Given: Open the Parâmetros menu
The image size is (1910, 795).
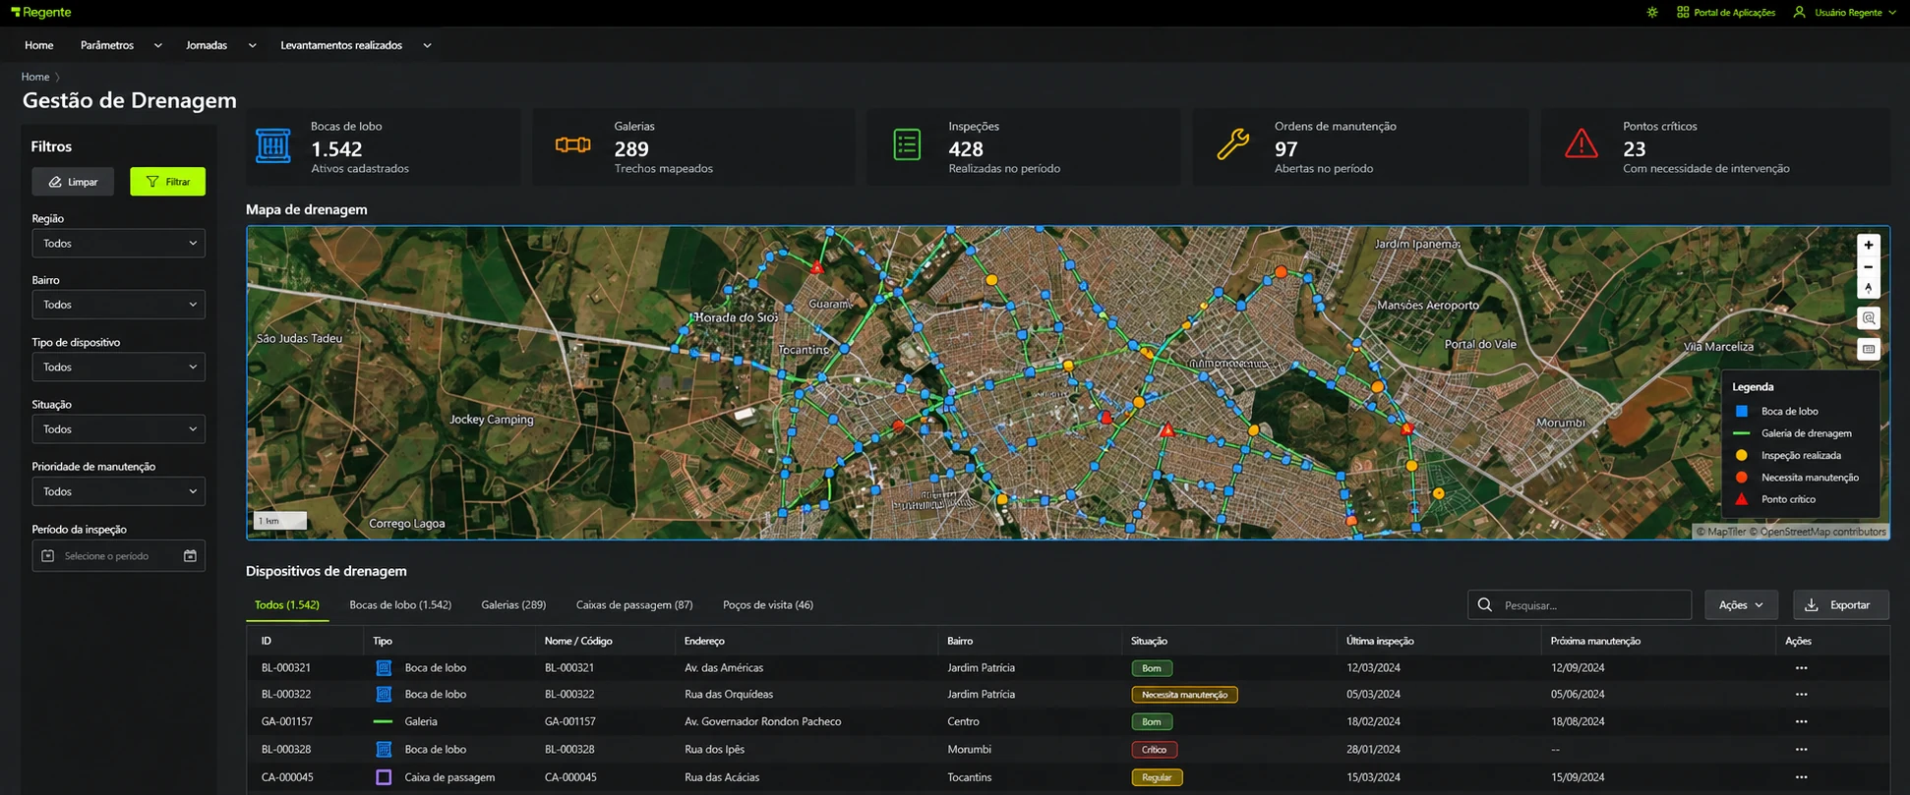Looking at the screenshot, I should 121,45.
